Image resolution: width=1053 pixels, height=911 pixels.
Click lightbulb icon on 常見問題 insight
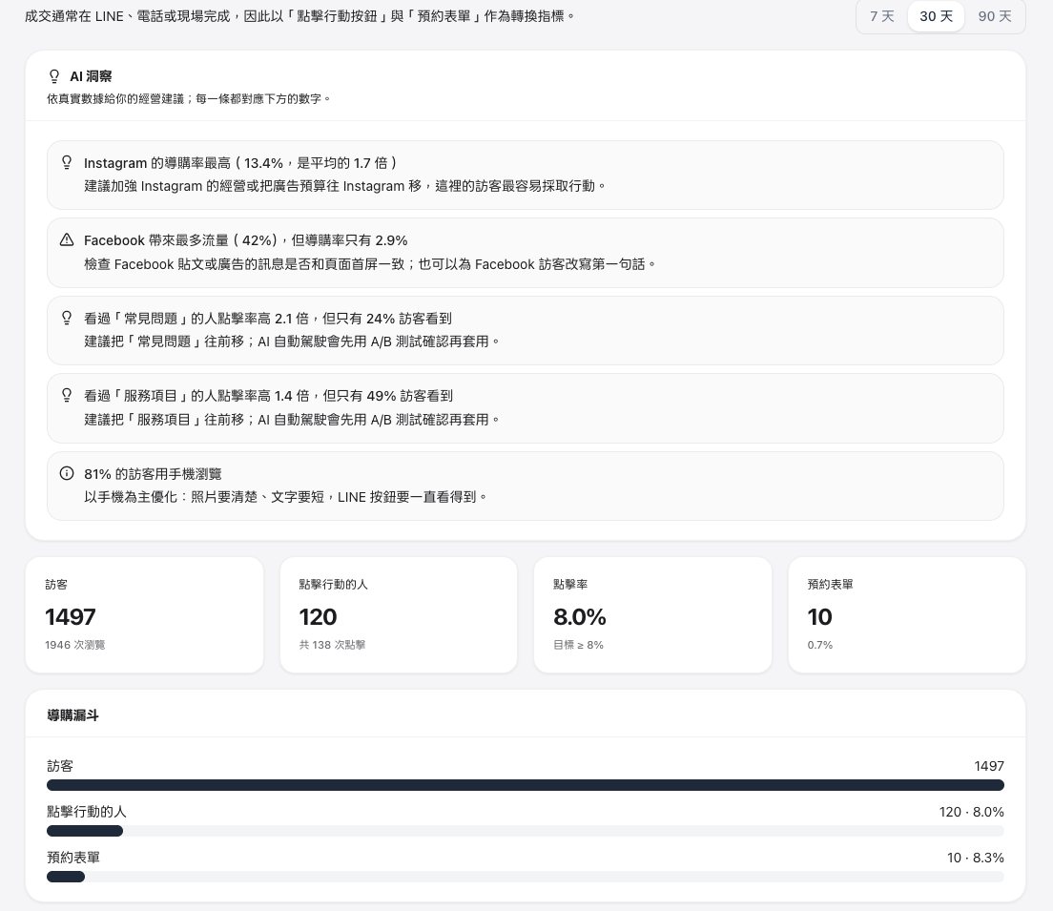(67, 317)
